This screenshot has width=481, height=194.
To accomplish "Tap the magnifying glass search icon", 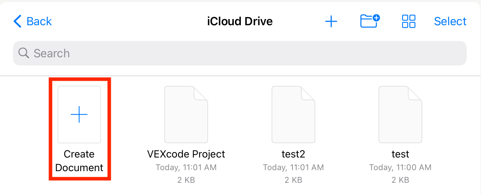I will (x=24, y=53).
